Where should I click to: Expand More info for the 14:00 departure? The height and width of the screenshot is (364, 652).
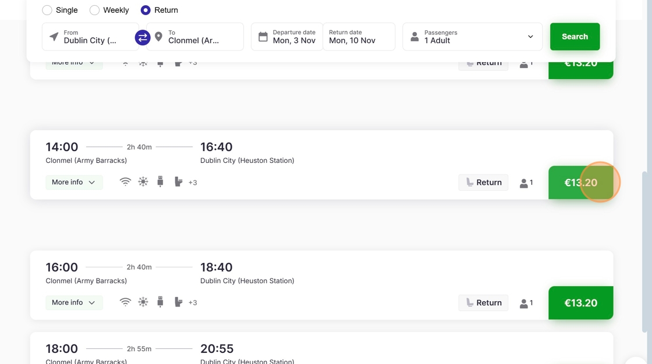point(74,182)
